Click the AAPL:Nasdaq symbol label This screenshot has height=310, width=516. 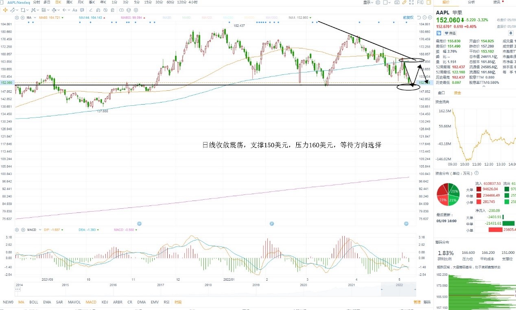(19, 2)
